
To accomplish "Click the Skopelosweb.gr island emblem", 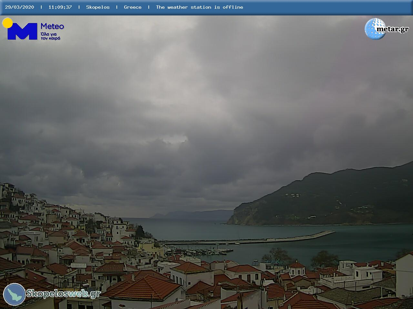I will (x=15, y=294).
